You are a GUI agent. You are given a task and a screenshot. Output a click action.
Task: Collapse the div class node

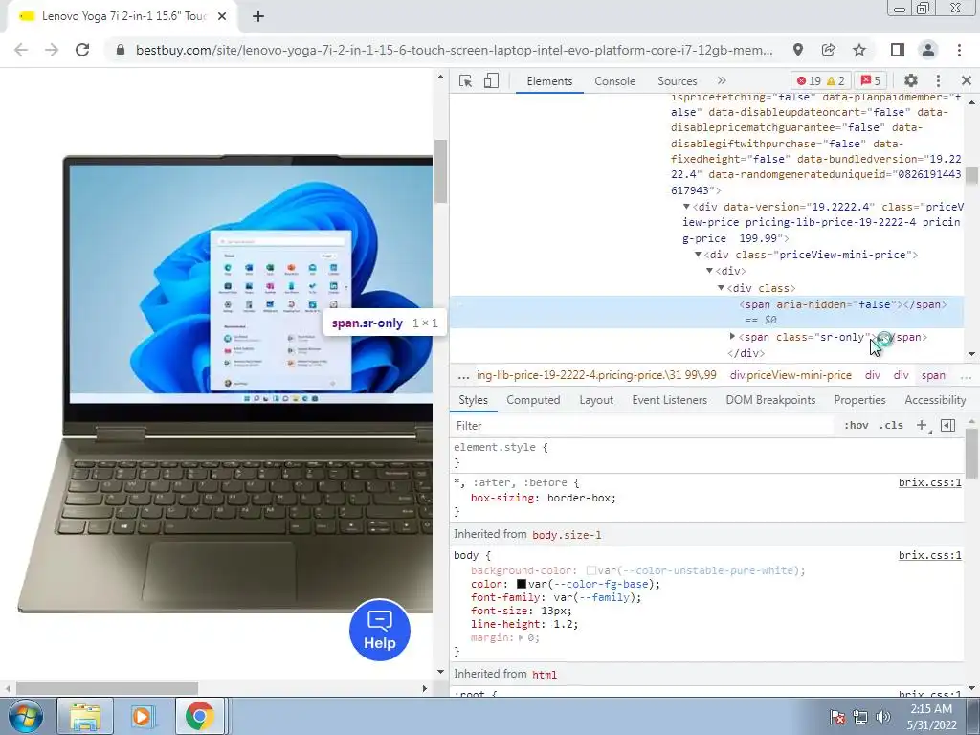721,288
